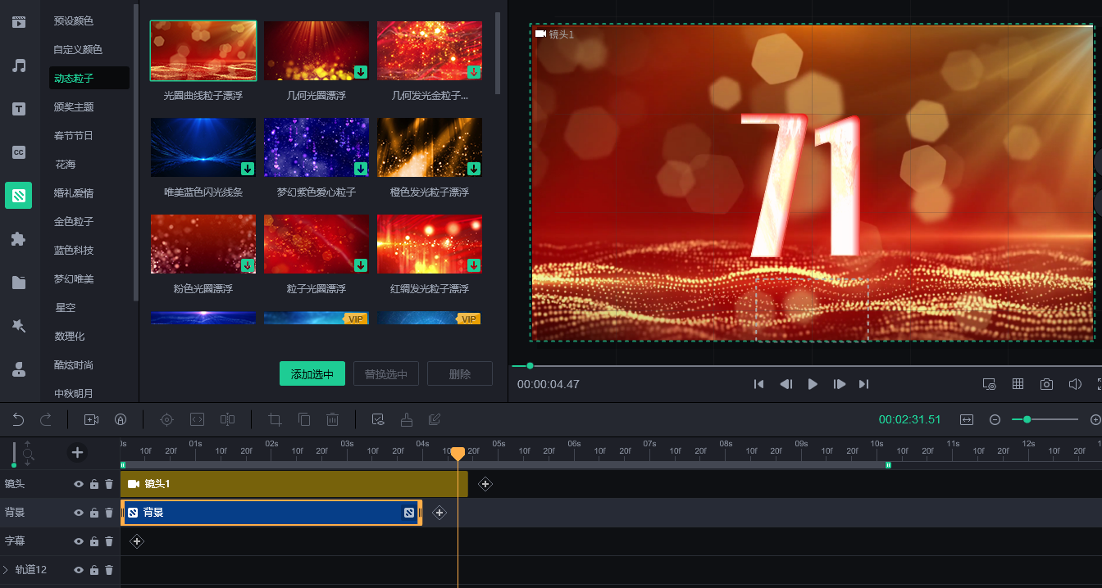Screen dimensions: 1102x588
Task: Add a new camera shot from toolbar
Action: click(91, 419)
